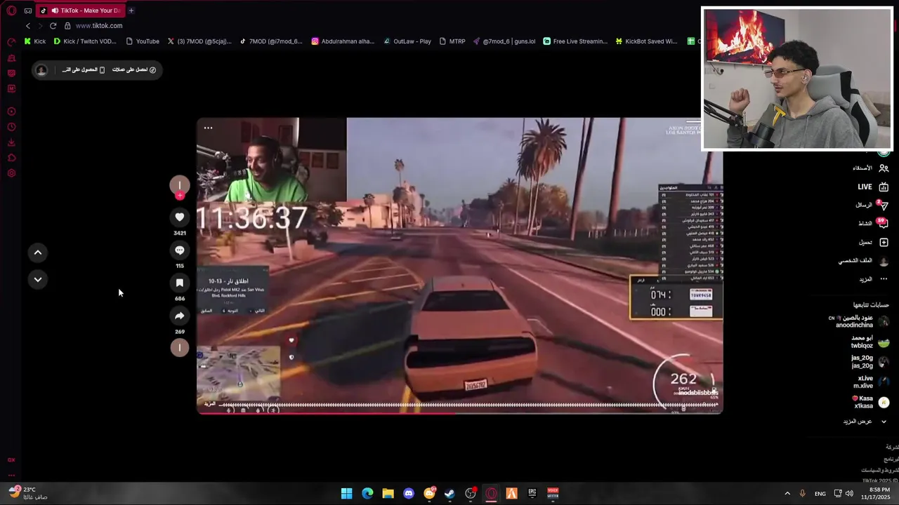Open the KickBot Saved bookmark
Image resolution: width=899 pixels, height=505 pixels.
(646, 41)
